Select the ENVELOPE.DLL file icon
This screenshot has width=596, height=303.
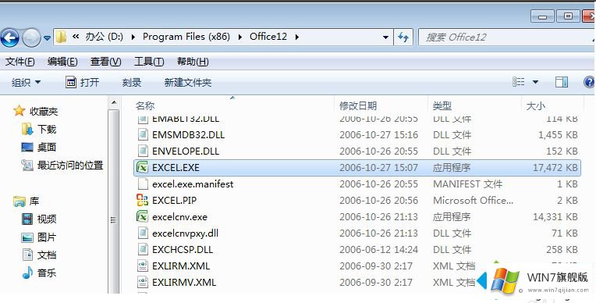(x=143, y=151)
